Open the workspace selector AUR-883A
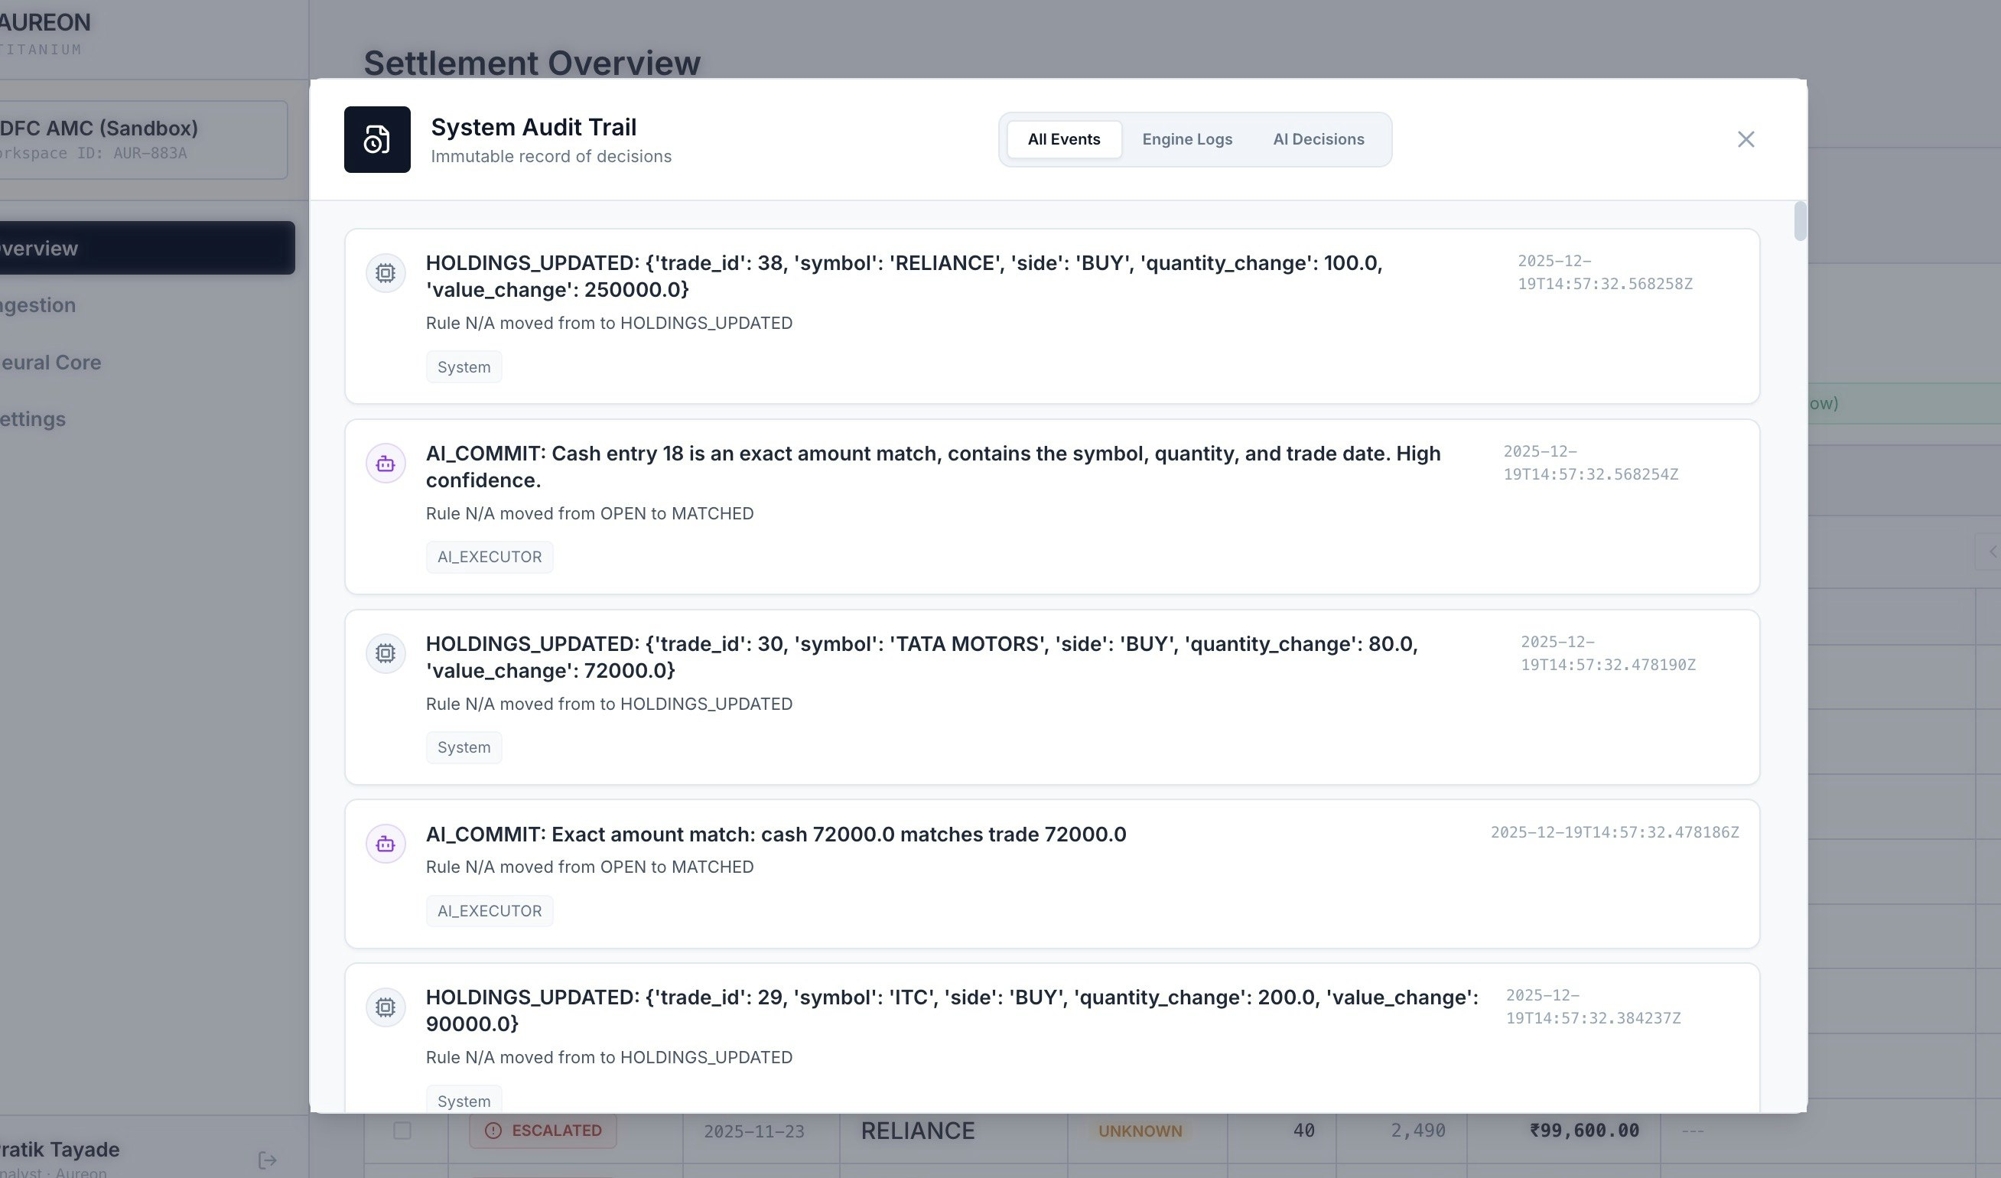 tap(143, 140)
